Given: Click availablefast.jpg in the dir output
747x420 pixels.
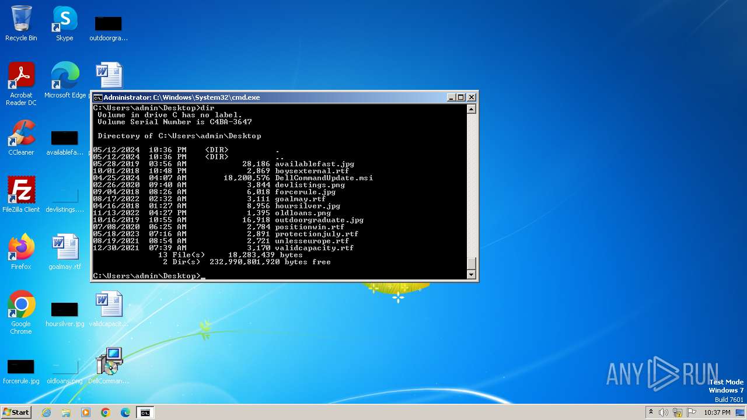Looking at the screenshot, I should [x=315, y=164].
